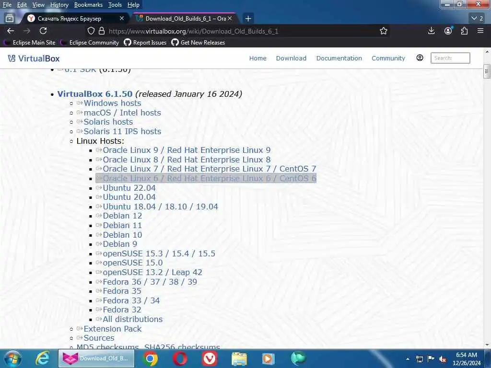Open the network tray icon
491x368 pixels.
(419, 359)
